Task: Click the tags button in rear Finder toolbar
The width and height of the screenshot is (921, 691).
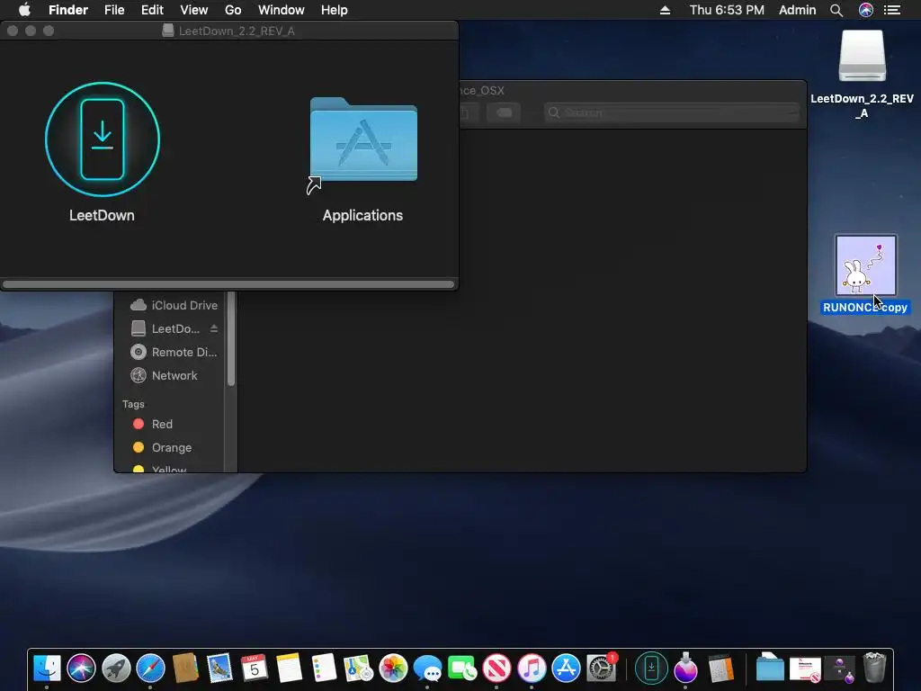Action: point(504,112)
